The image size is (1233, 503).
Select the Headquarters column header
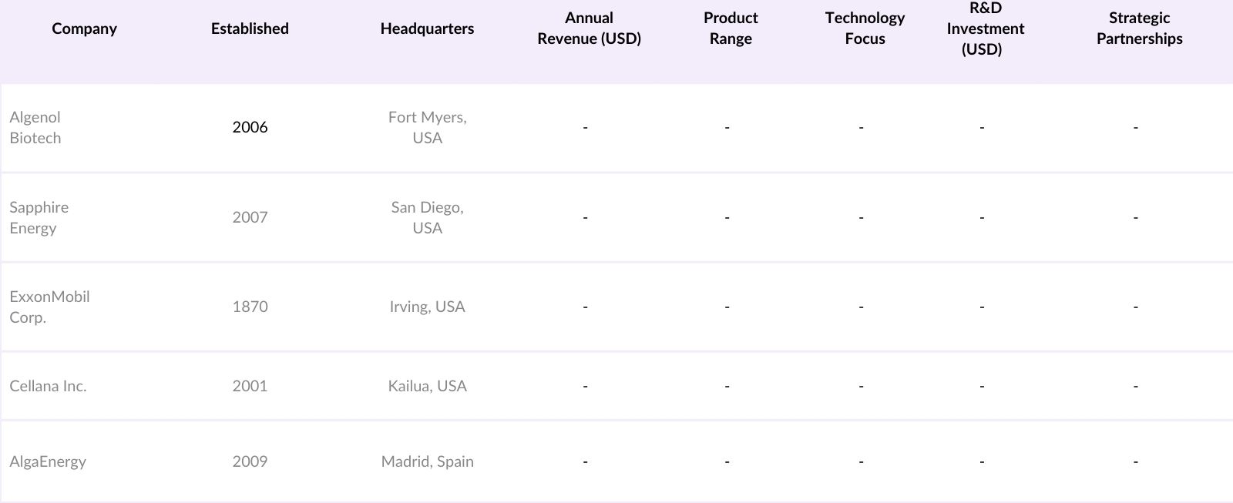coord(427,29)
